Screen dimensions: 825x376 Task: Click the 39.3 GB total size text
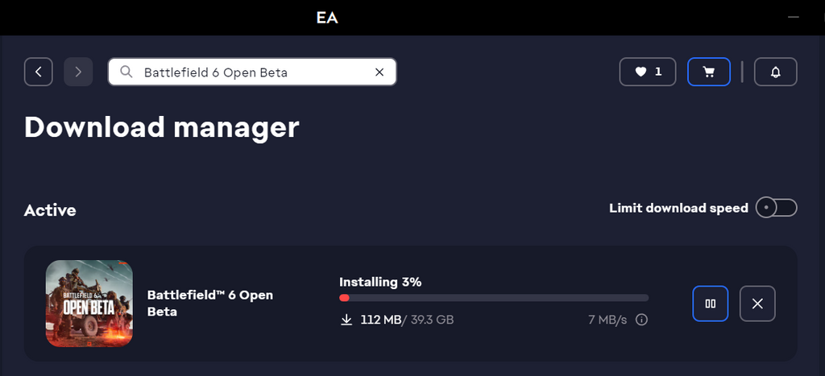click(430, 319)
